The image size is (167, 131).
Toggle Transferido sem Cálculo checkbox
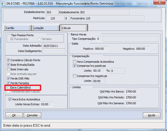pyautogui.click(x=8, y=92)
